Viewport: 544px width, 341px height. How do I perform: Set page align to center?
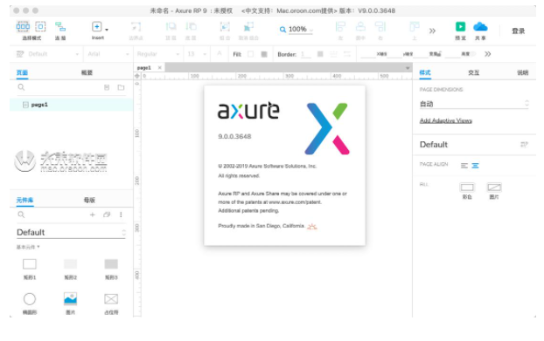click(475, 166)
